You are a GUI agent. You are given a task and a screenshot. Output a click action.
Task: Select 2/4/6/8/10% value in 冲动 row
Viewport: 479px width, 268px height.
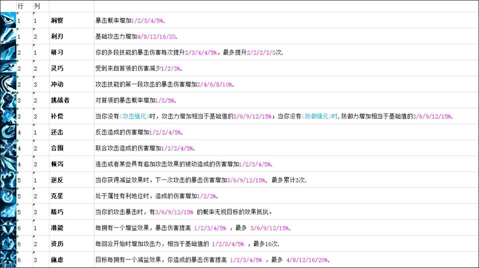tap(215, 84)
